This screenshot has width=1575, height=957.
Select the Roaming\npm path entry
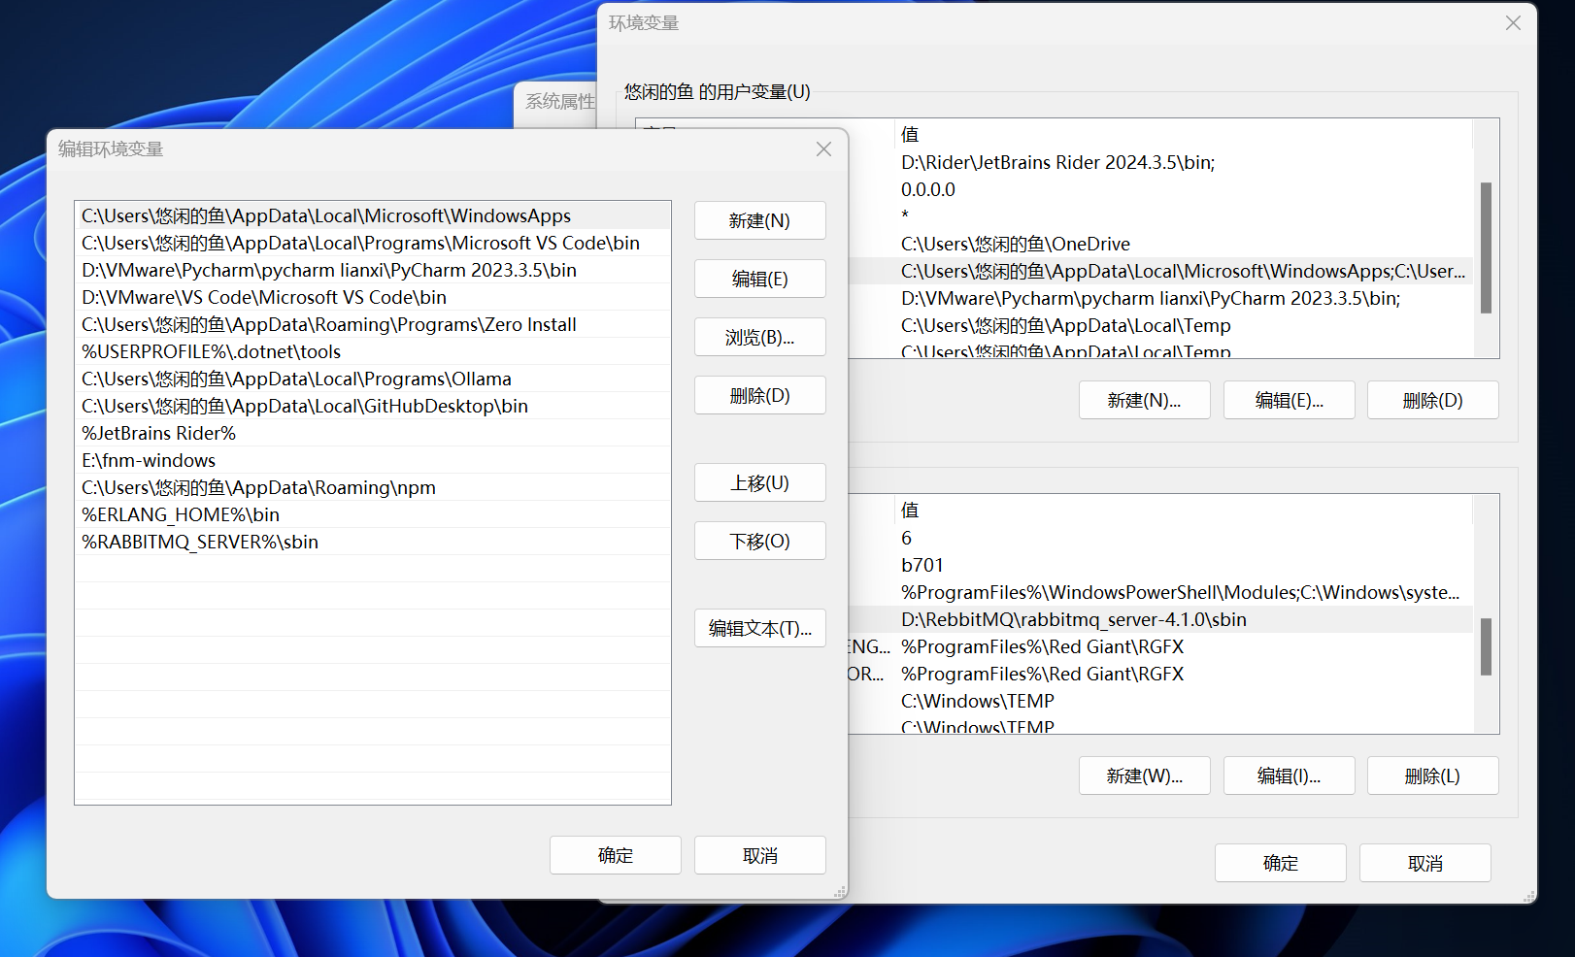(x=373, y=487)
